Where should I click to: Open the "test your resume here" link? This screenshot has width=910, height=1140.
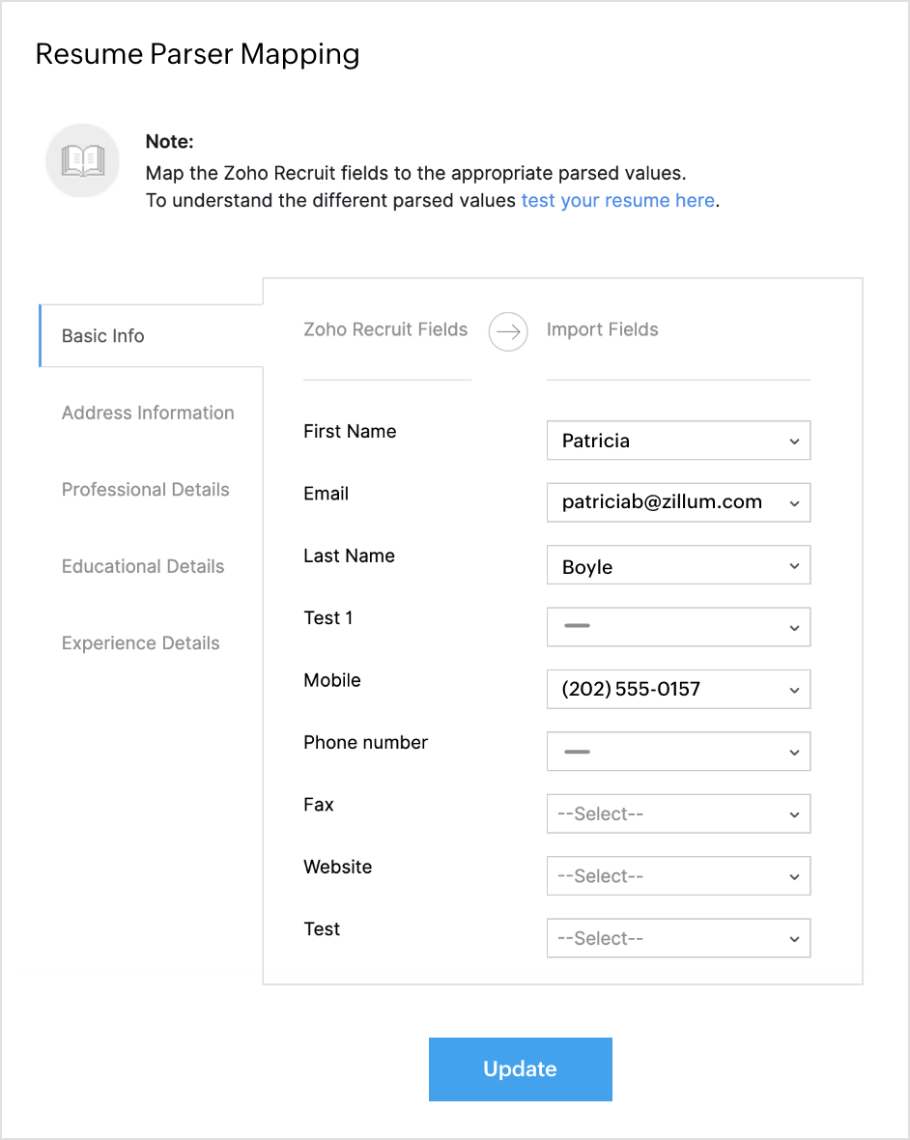[x=617, y=201]
